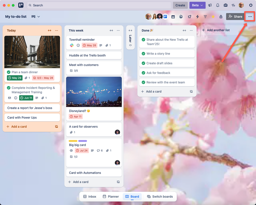Open the board visibility lock icon

(x=221, y=16)
